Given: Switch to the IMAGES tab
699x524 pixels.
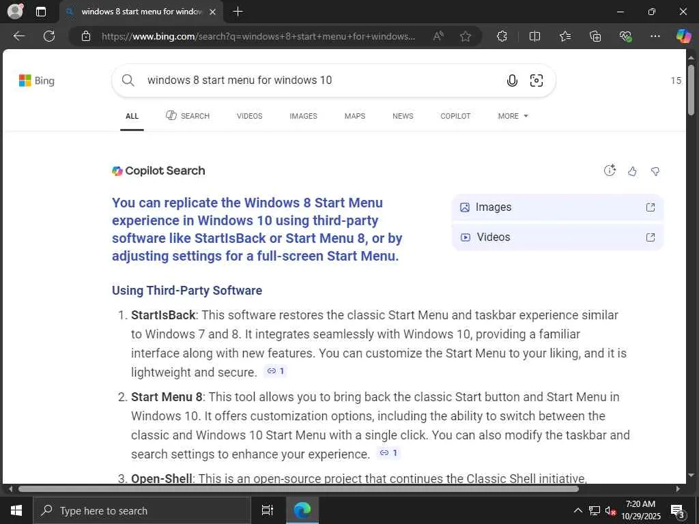Looking at the screenshot, I should point(303,116).
